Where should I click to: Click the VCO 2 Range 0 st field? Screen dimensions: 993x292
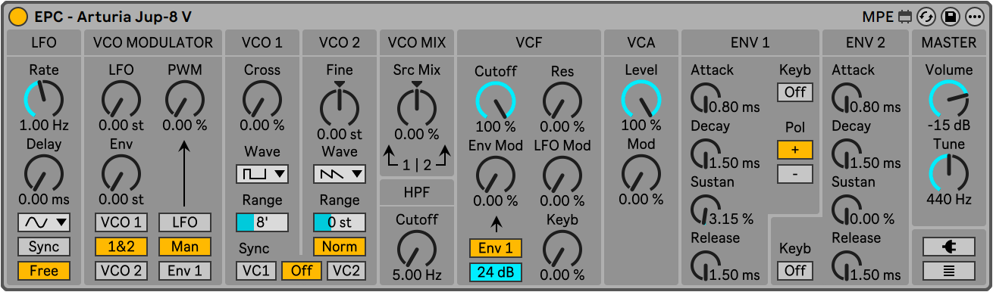[x=340, y=222]
